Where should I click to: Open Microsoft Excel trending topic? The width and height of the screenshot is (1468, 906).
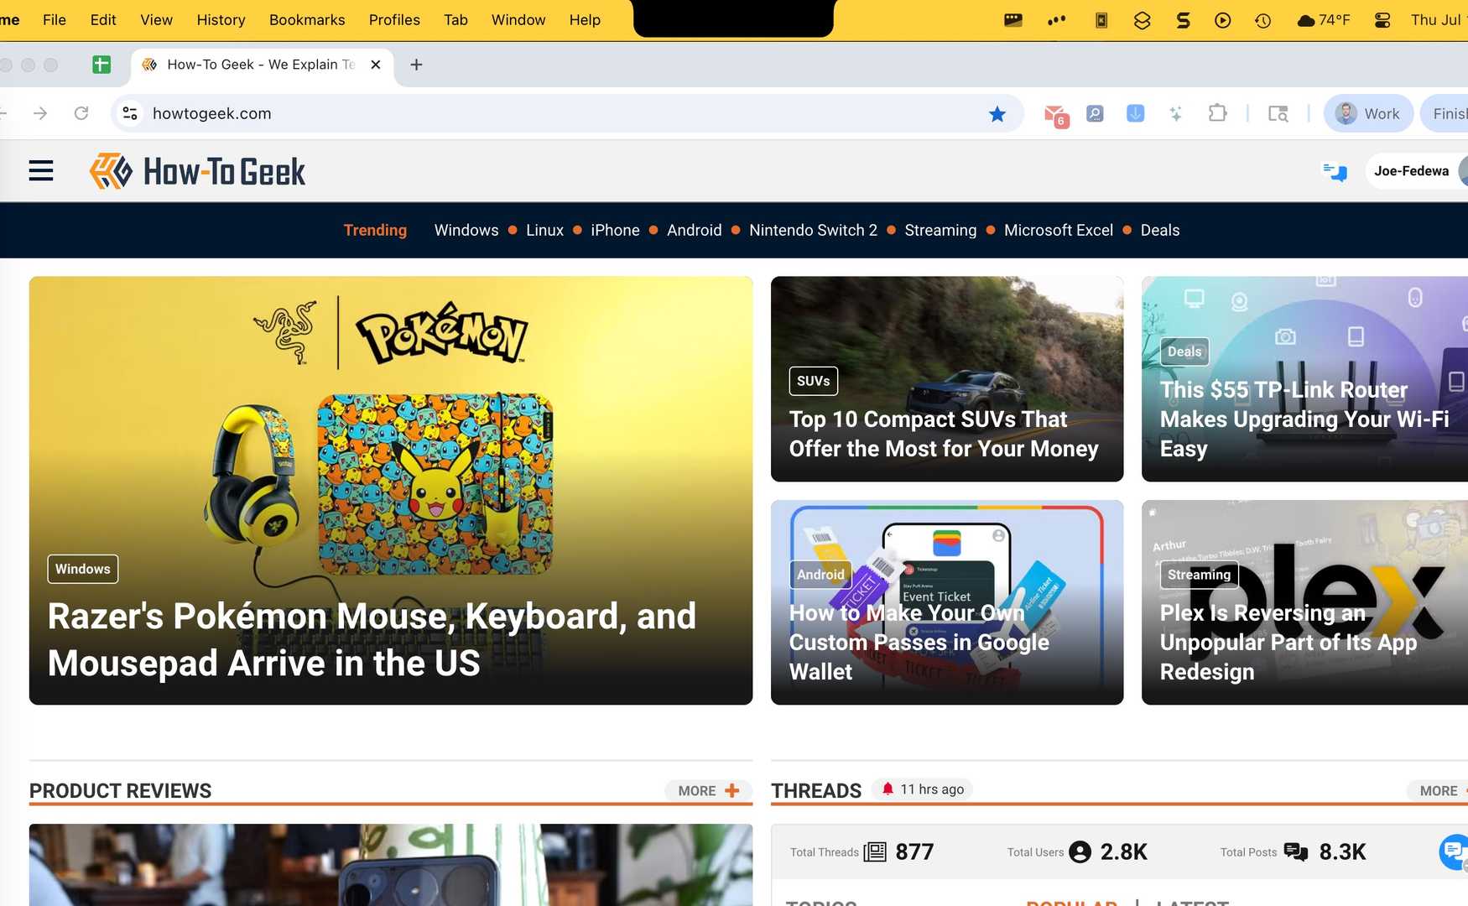1058,230
